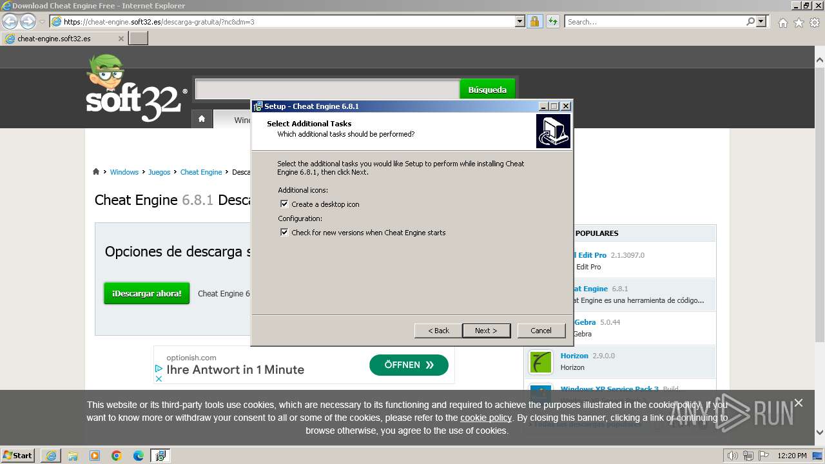Open Windows breadcrumb link
This screenshot has height=464, width=825.
coord(124,172)
